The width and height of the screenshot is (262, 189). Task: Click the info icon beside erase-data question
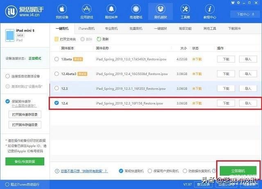coord(57,171)
